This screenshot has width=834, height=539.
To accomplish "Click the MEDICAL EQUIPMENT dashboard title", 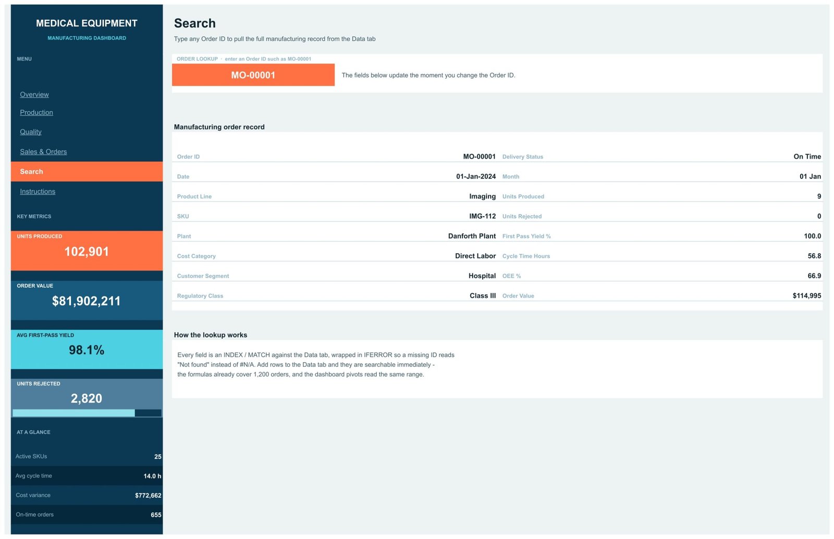I will pos(87,23).
